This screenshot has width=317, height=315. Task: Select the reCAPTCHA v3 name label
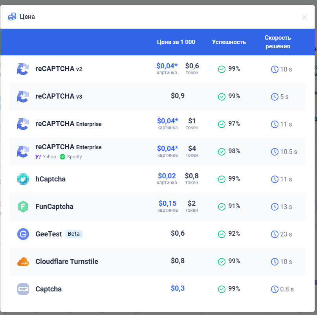coord(59,96)
